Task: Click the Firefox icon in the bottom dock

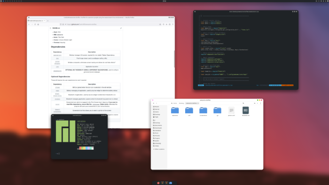Action: (158, 183)
